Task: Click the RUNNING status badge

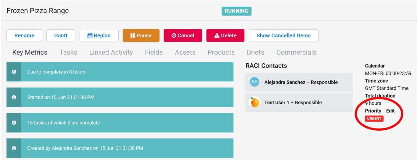Action: click(236, 11)
